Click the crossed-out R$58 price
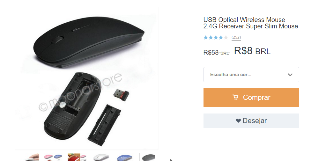Image resolution: width=311 pixels, height=161 pixels. [x=216, y=53]
